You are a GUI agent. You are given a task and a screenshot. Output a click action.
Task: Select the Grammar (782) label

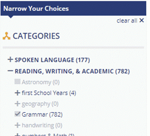[x=42, y=114]
